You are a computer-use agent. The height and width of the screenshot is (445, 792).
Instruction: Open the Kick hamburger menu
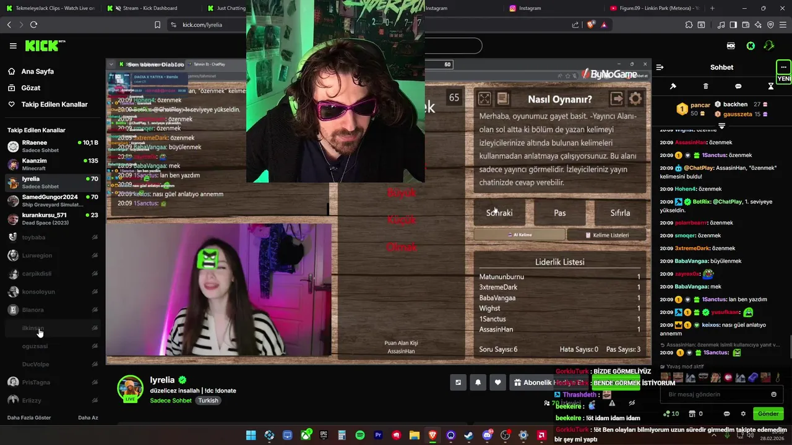point(13,46)
